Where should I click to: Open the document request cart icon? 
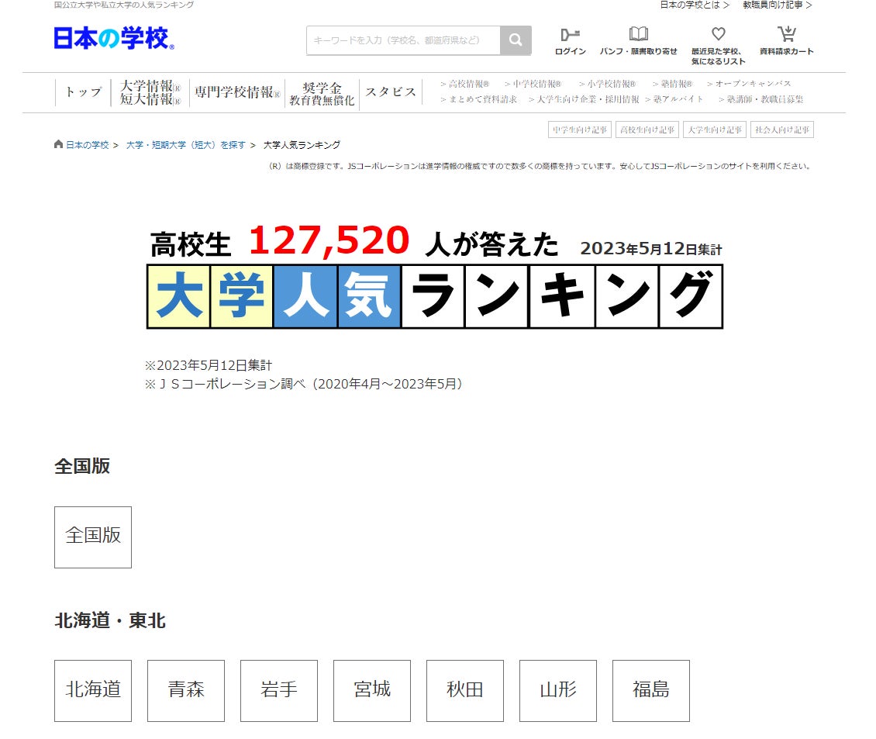click(x=787, y=34)
